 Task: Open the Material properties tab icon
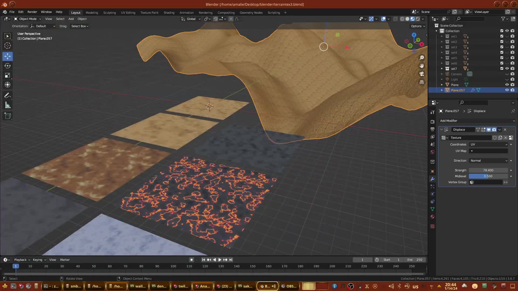click(432, 217)
